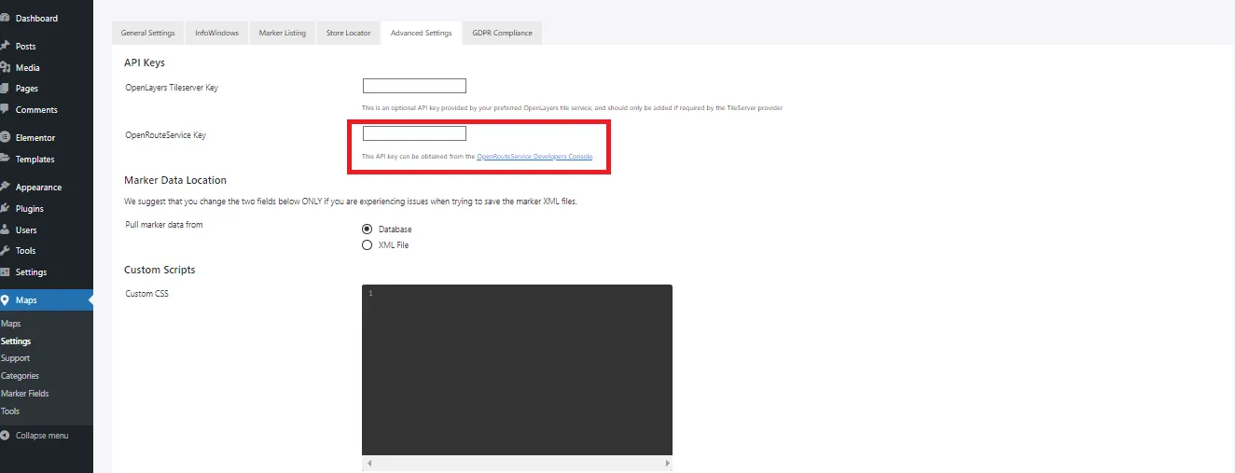
Task: Open Media via its sidebar icon
Action: [5, 67]
